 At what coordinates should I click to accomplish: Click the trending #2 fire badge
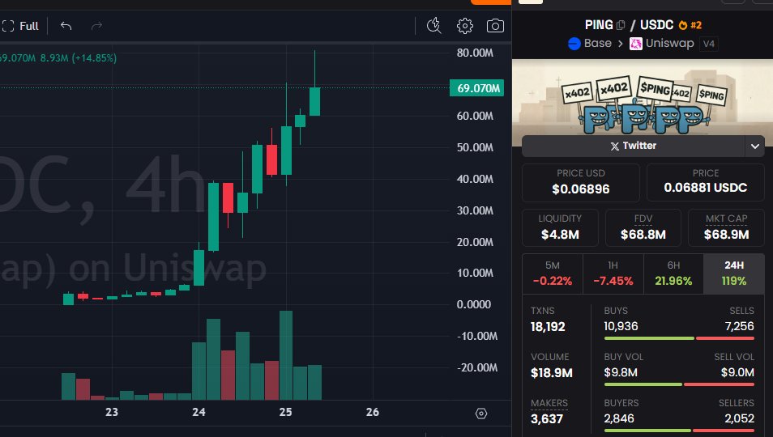click(x=690, y=25)
